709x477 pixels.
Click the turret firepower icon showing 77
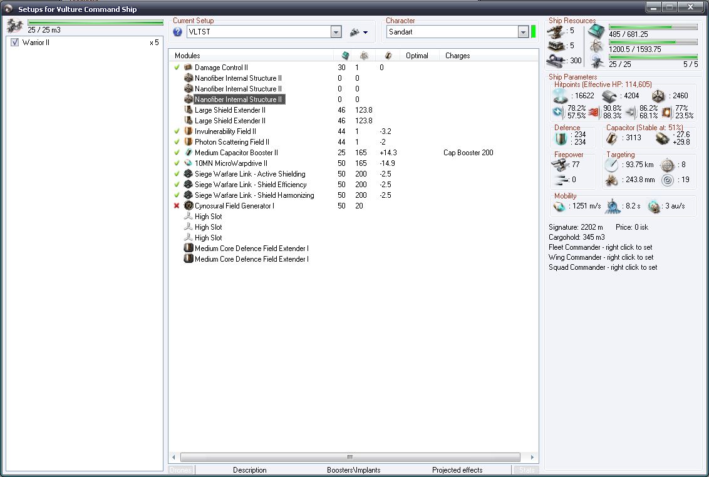tap(561, 165)
